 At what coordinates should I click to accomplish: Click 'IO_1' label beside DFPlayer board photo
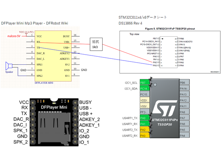coord(84,142)
